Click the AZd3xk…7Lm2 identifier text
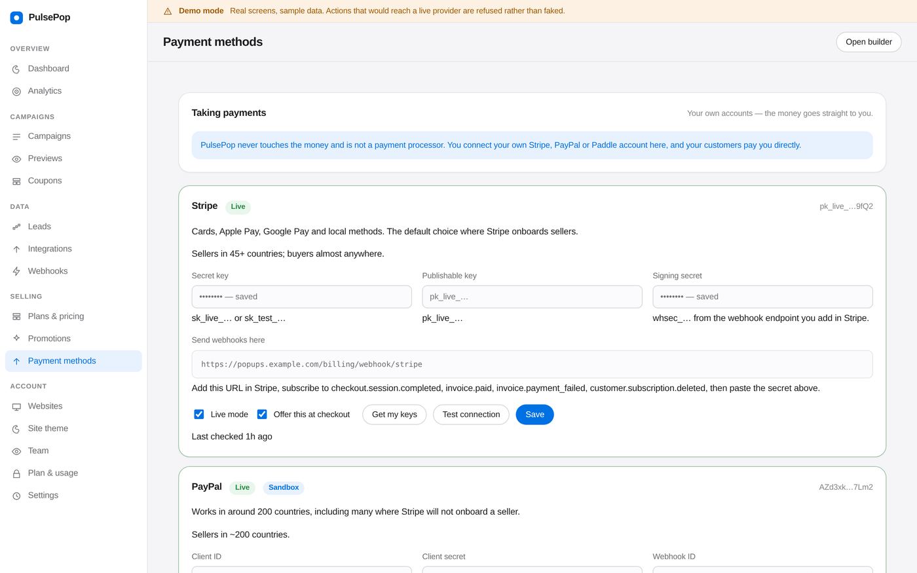Image resolution: width=917 pixels, height=573 pixels. click(x=846, y=487)
